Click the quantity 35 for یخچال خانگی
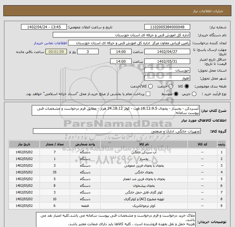 (55, 172)
